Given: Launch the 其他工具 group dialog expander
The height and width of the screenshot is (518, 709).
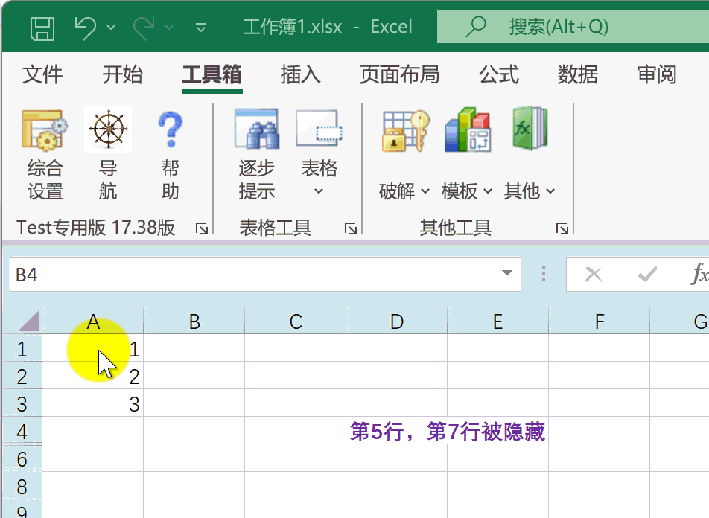Looking at the screenshot, I should 562,228.
